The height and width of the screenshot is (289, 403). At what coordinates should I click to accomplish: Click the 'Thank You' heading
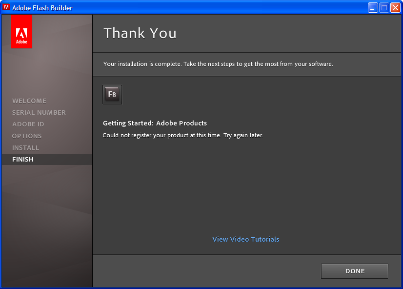[140, 33]
